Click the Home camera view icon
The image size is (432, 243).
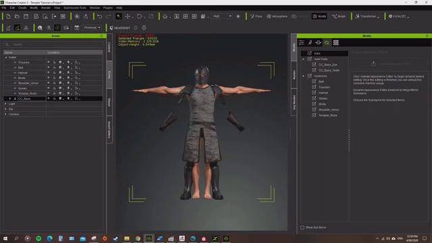click(165, 16)
